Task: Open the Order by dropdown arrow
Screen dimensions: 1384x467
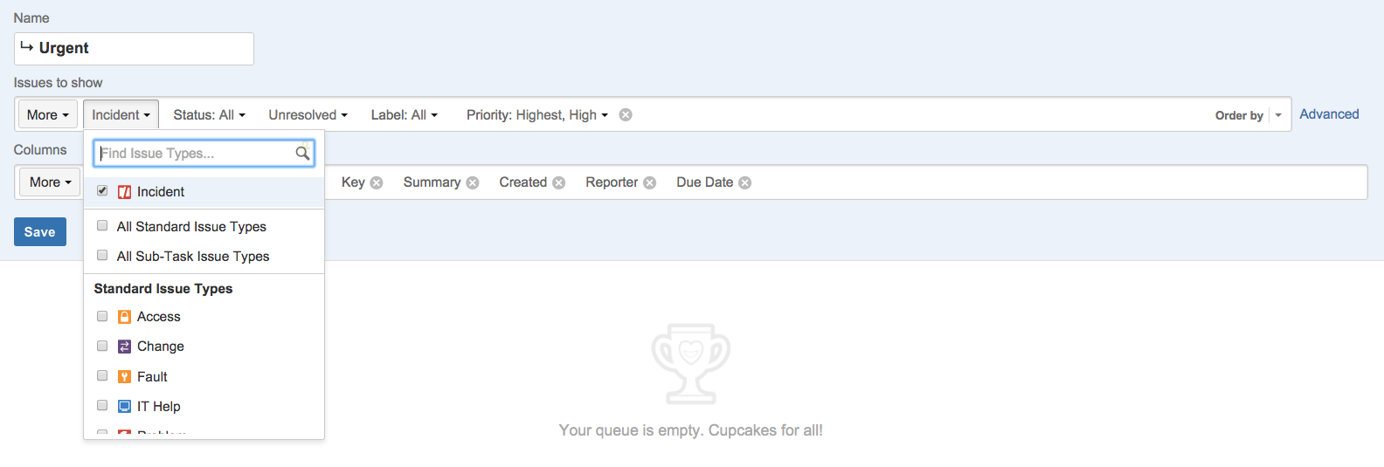Action: pos(1278,115)
